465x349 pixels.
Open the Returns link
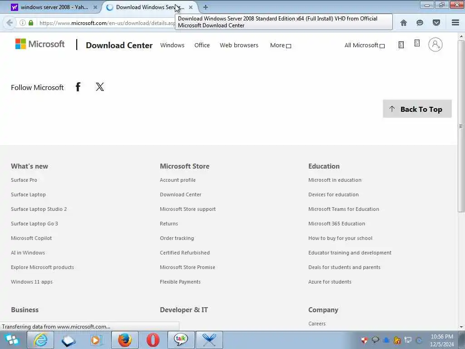(169, 224)
